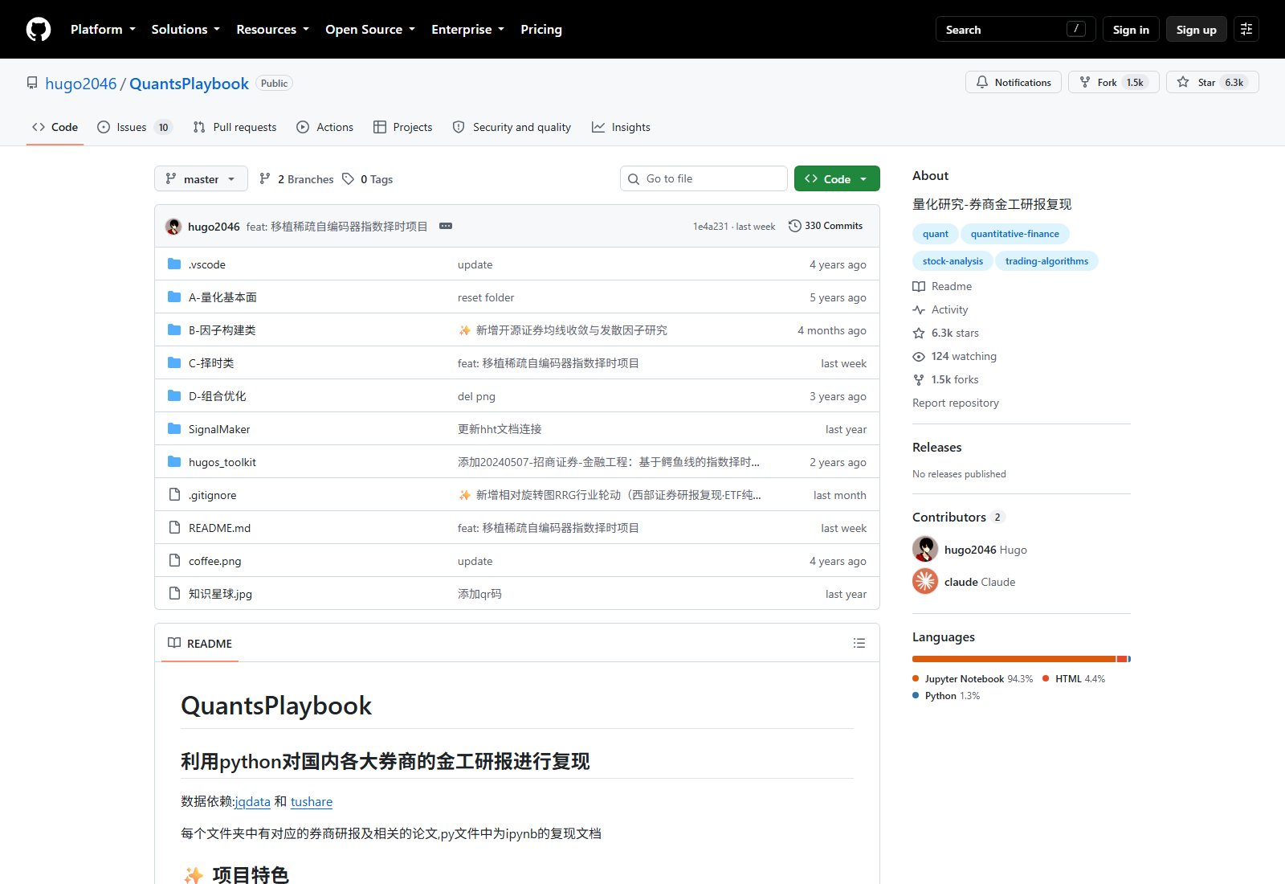Screen dimensions: 1285x884
Task: Go to the Pricing page
Action: click(x=541, y=29)
